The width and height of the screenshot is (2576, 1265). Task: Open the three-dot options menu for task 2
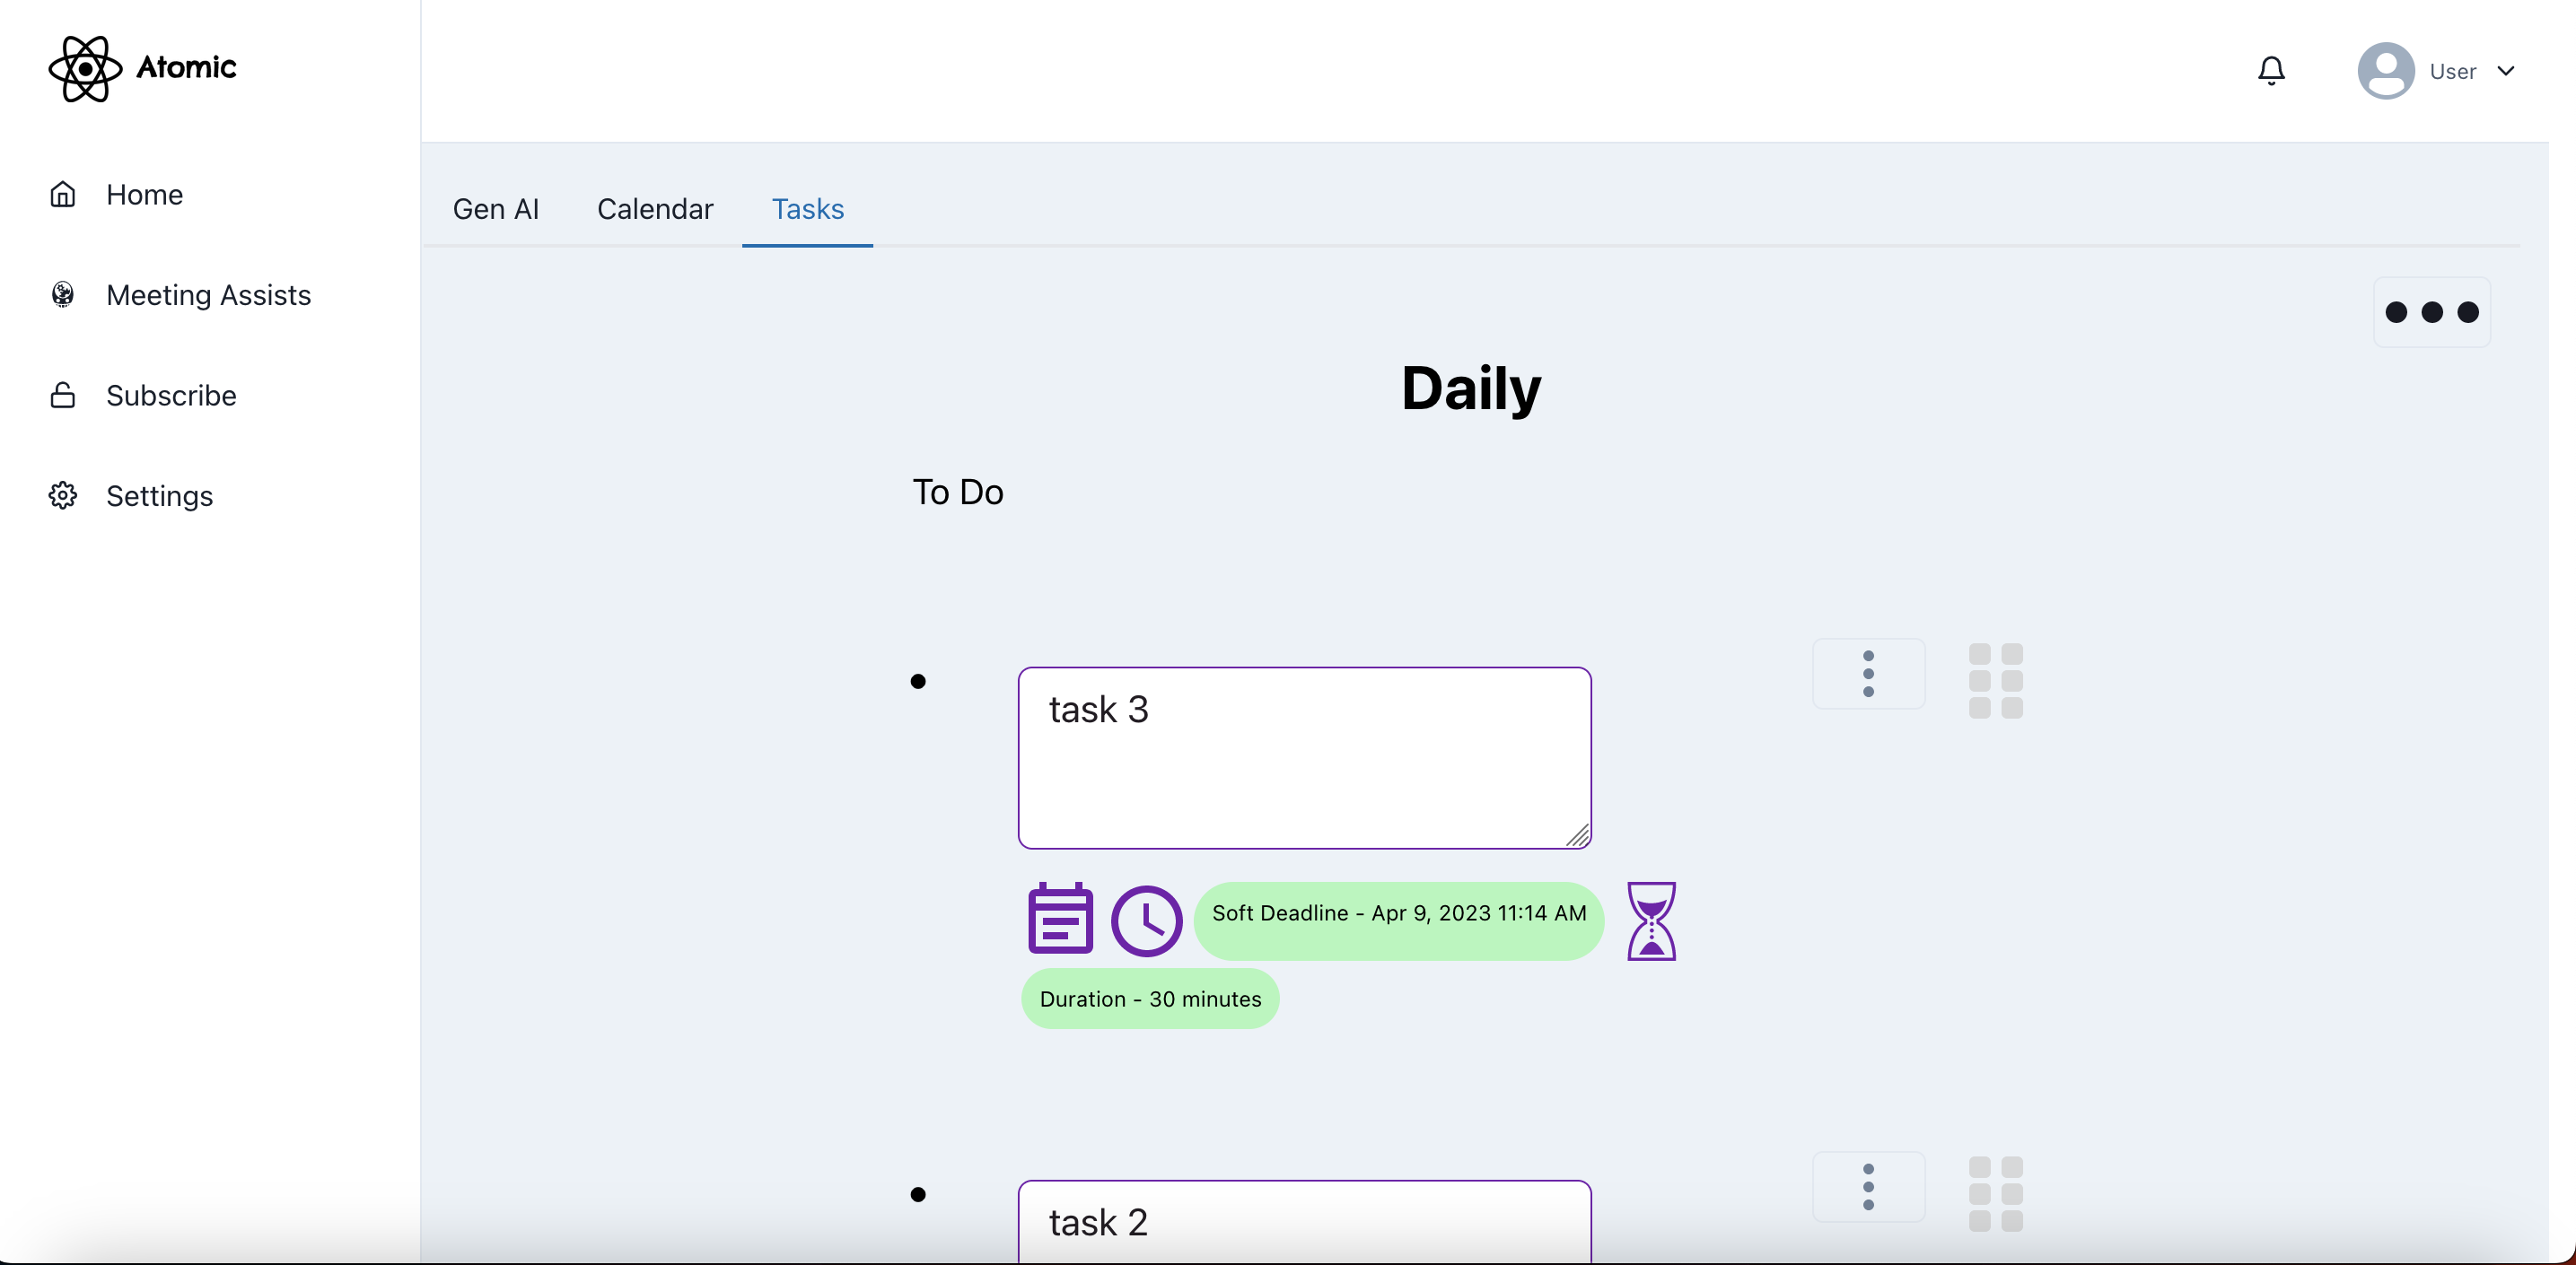(1868, 1187)
